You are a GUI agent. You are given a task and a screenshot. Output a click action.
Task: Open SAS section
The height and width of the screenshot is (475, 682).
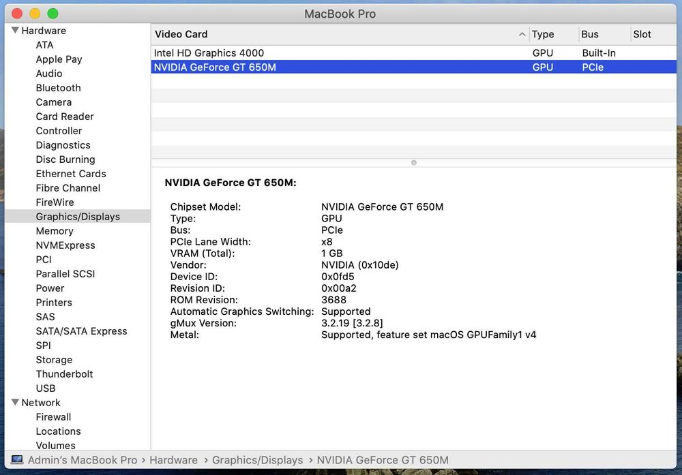coord(45,317)
